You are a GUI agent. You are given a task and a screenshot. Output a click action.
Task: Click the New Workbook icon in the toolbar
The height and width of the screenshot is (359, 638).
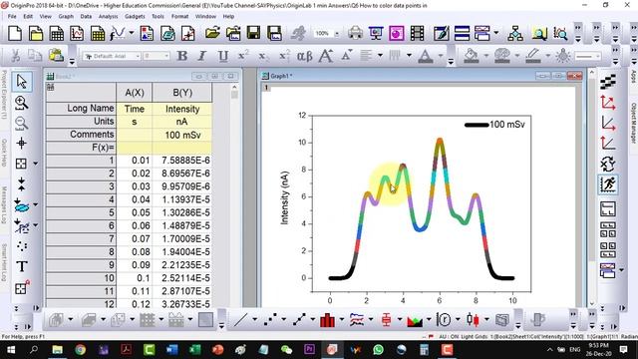[57, 33]
